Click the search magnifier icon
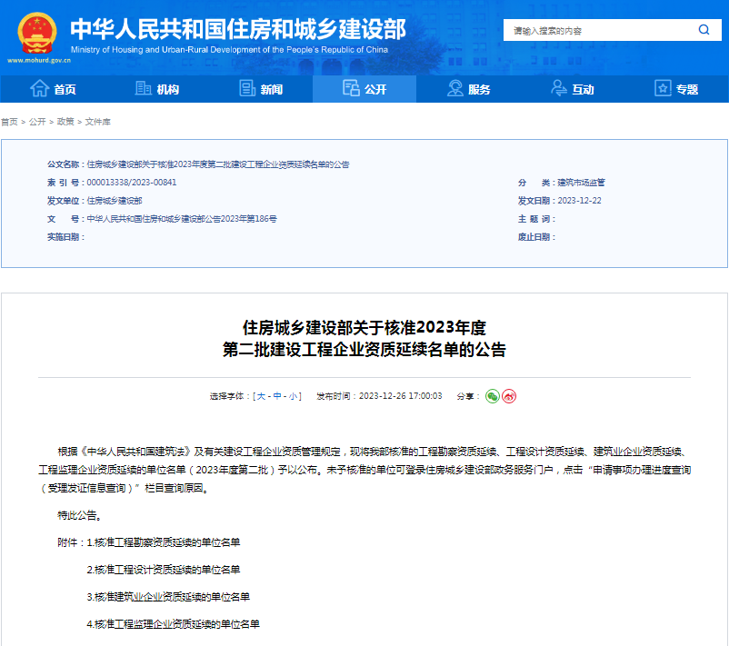Image resolution: width=729 pixels, height=646 pixels. pos(704,29)
